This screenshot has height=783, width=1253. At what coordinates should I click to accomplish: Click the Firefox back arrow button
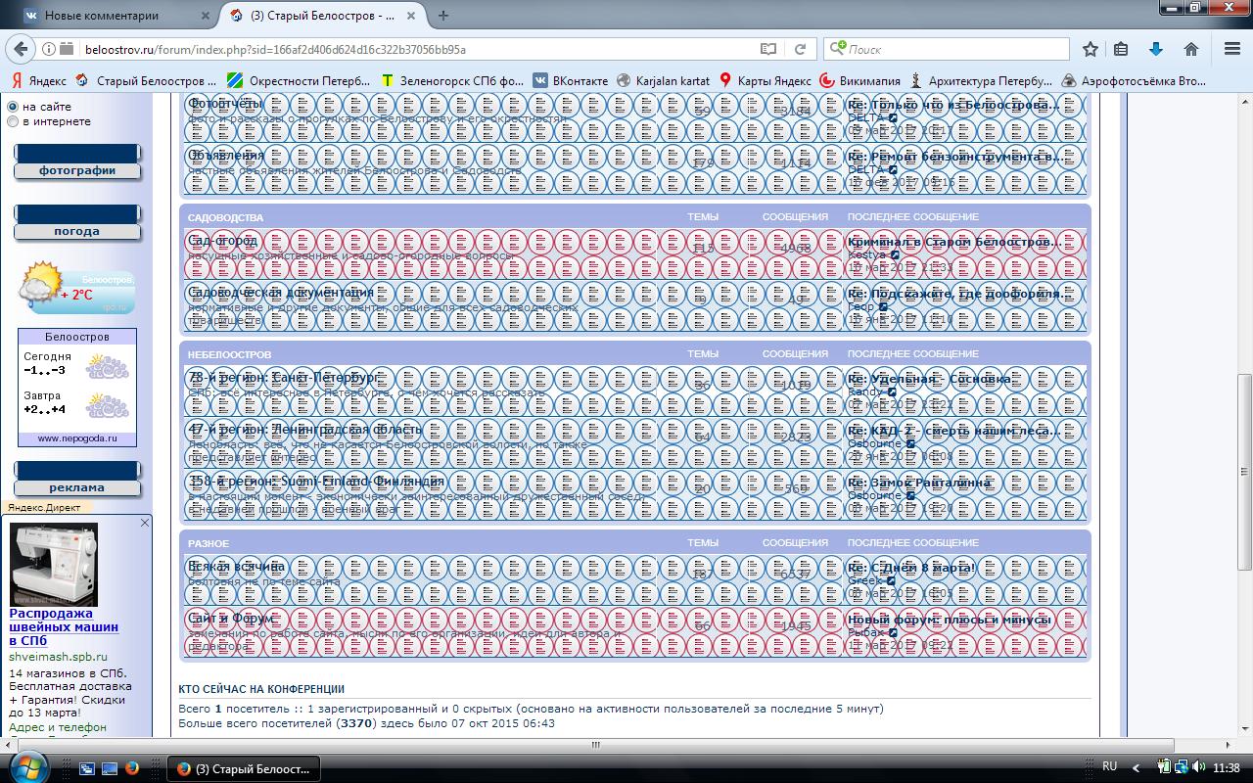[x=22, y=49]
